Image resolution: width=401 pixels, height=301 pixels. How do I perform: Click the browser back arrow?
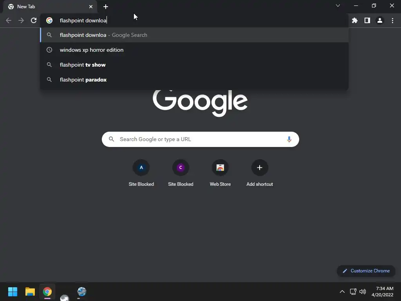(x=9, y=20)
